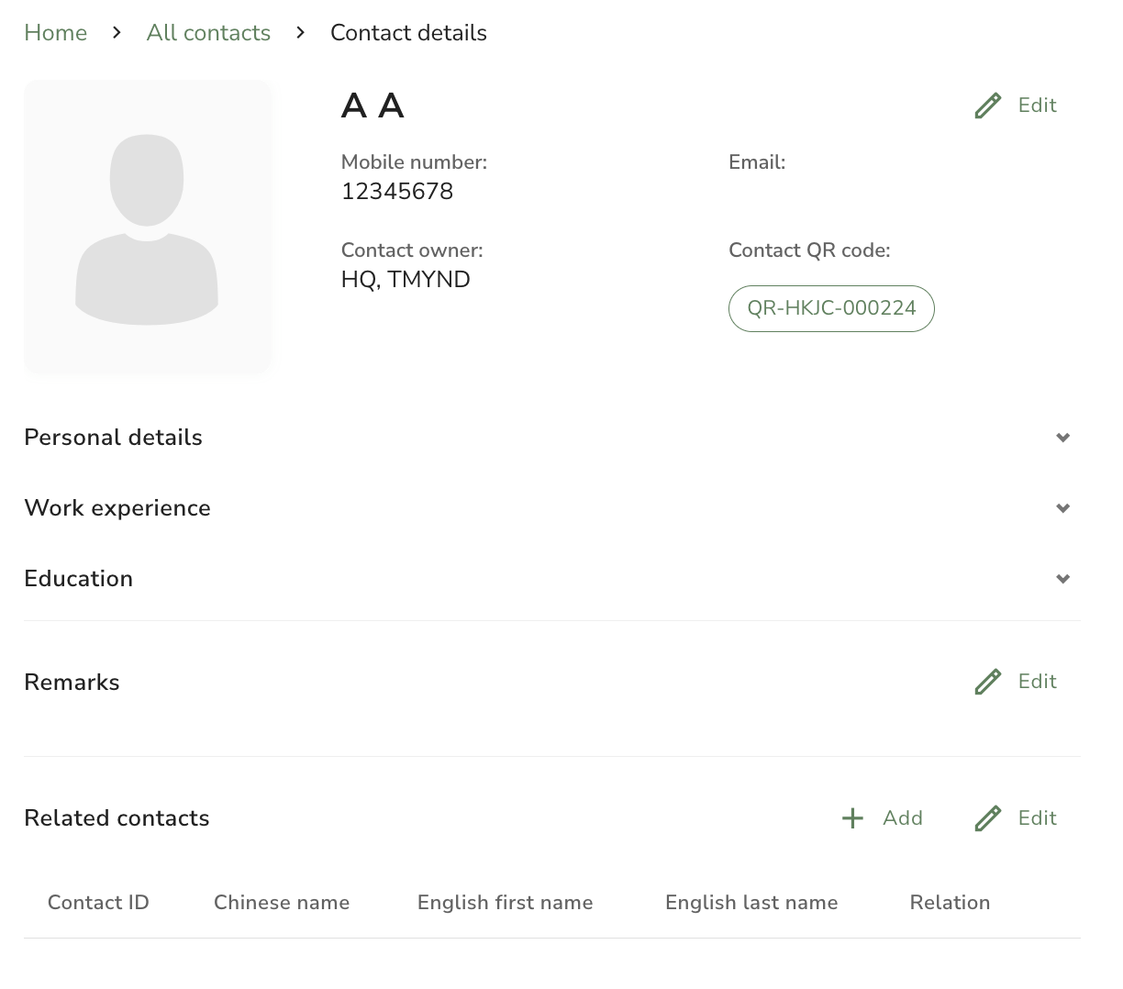This screenshot has width=1123, height=989.
Task: Click the Personal details heading
Action: point(113,438)
